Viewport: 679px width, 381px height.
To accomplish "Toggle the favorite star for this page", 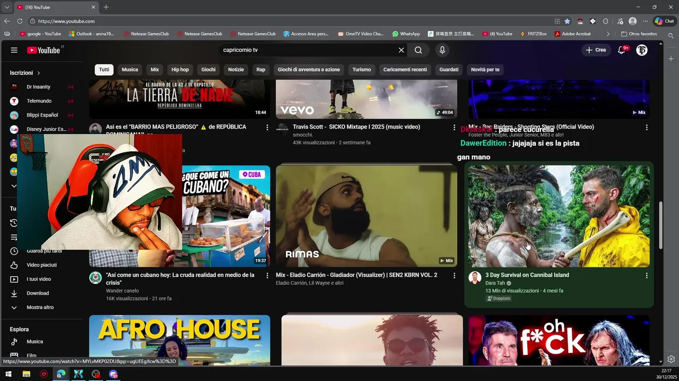I will coord(567,21).
